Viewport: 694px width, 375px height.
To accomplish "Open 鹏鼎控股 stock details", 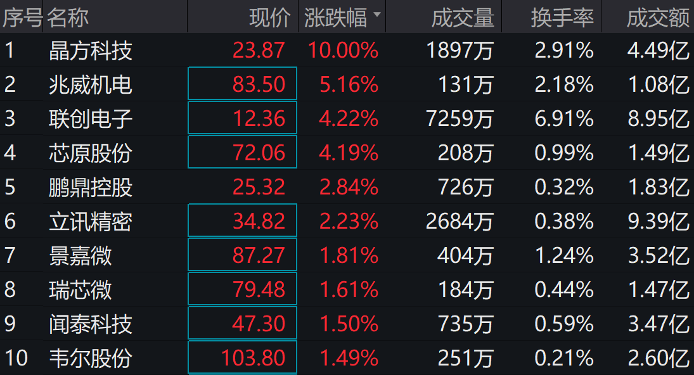I will click(91, 187).
